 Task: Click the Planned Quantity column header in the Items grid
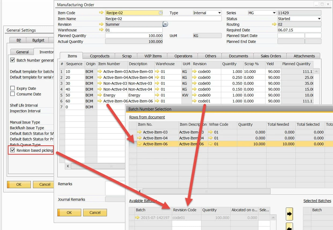point(297,64)
